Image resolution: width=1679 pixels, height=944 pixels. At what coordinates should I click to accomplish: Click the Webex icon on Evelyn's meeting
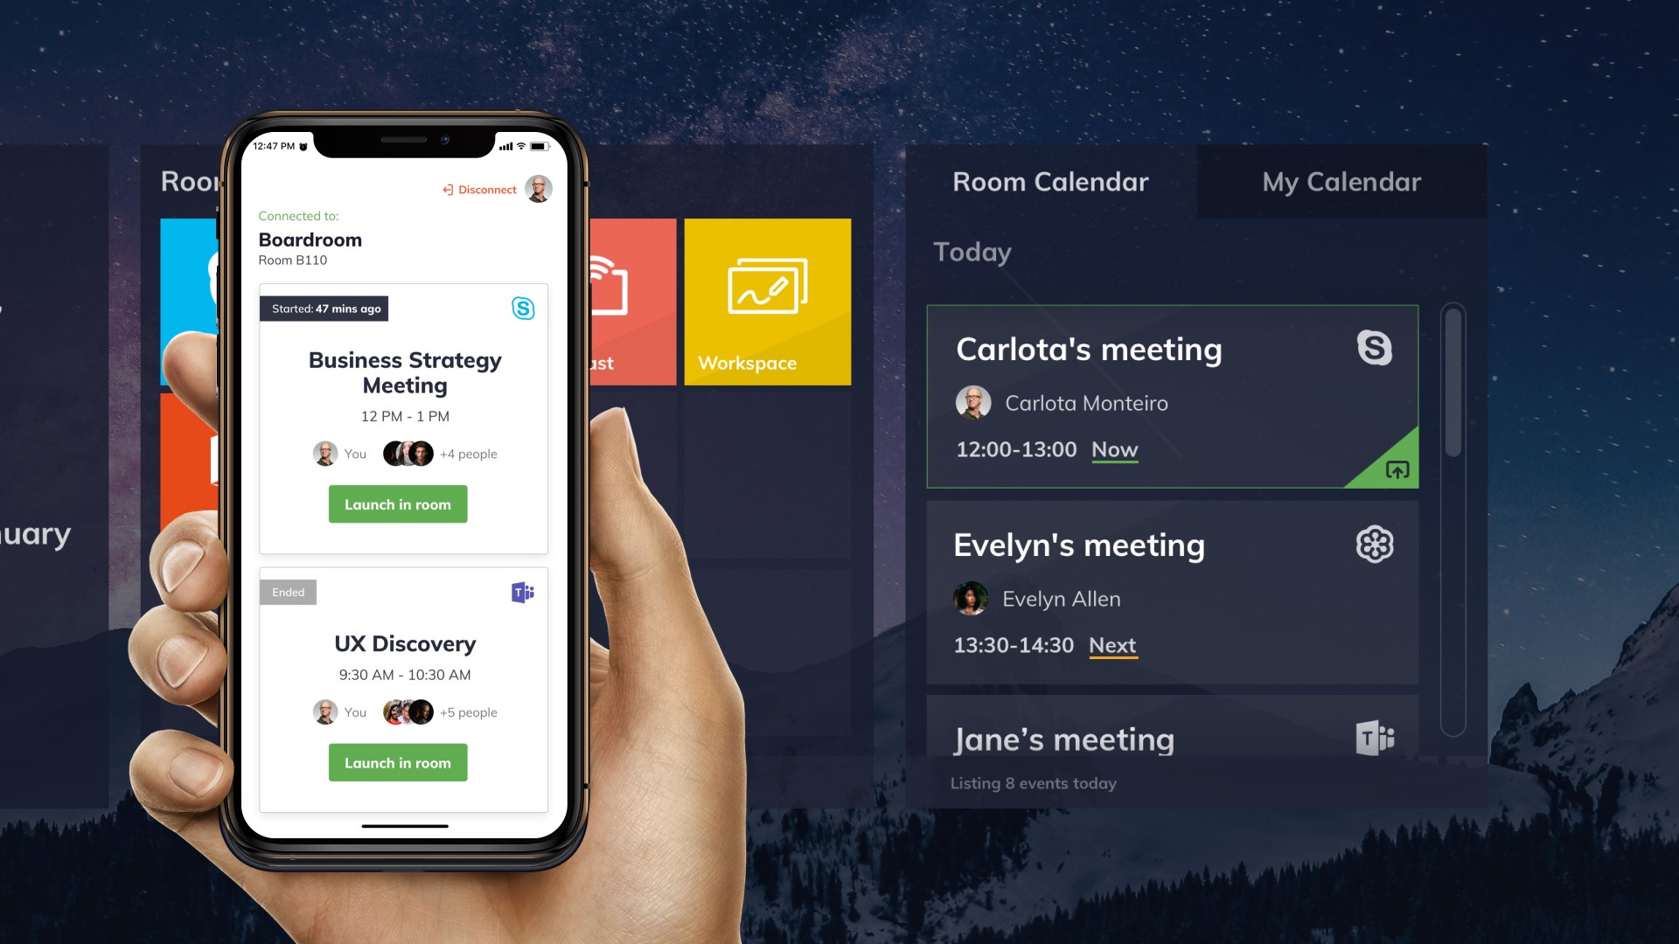pyautogui.click(x=1375, y=543)
